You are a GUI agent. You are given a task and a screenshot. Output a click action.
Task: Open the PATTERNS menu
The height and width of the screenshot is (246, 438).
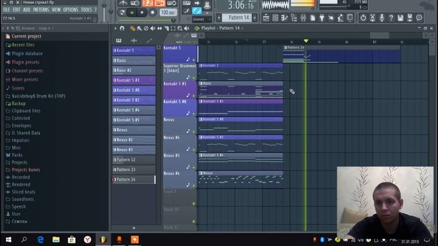point(41,10)
